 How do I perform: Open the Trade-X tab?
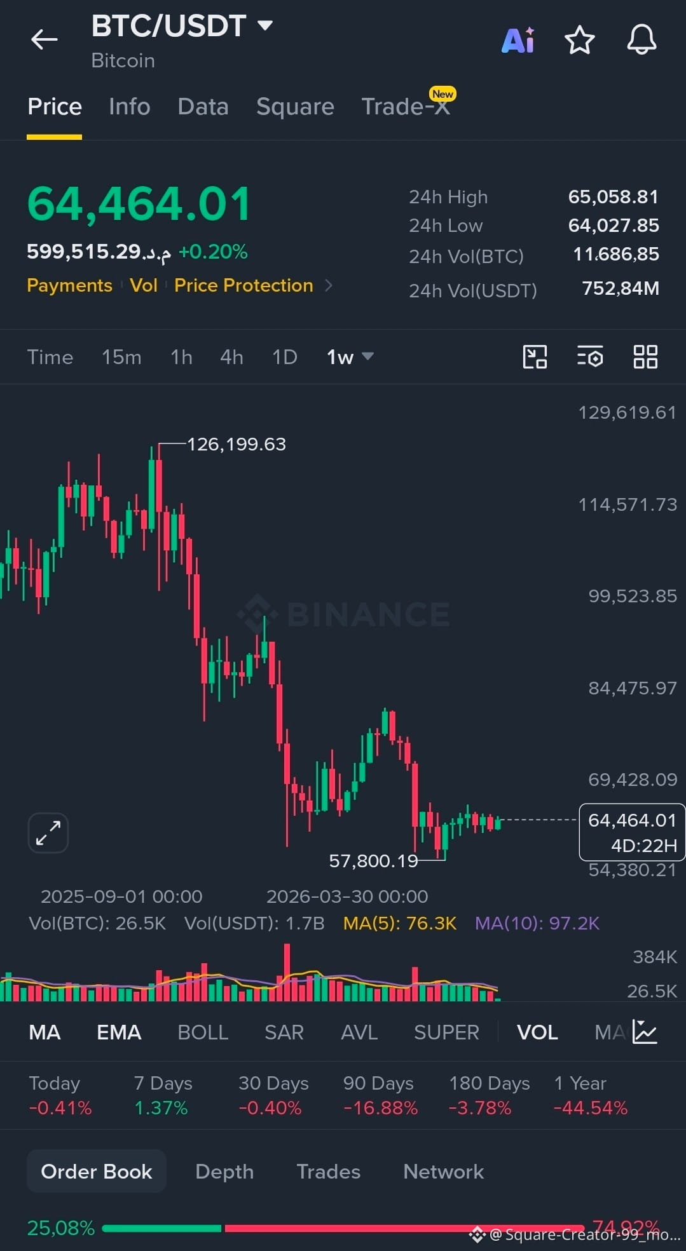click(x=406, y=107)
